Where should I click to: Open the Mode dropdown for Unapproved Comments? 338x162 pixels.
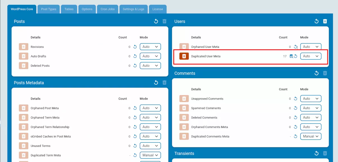click(x=311, y=99)
